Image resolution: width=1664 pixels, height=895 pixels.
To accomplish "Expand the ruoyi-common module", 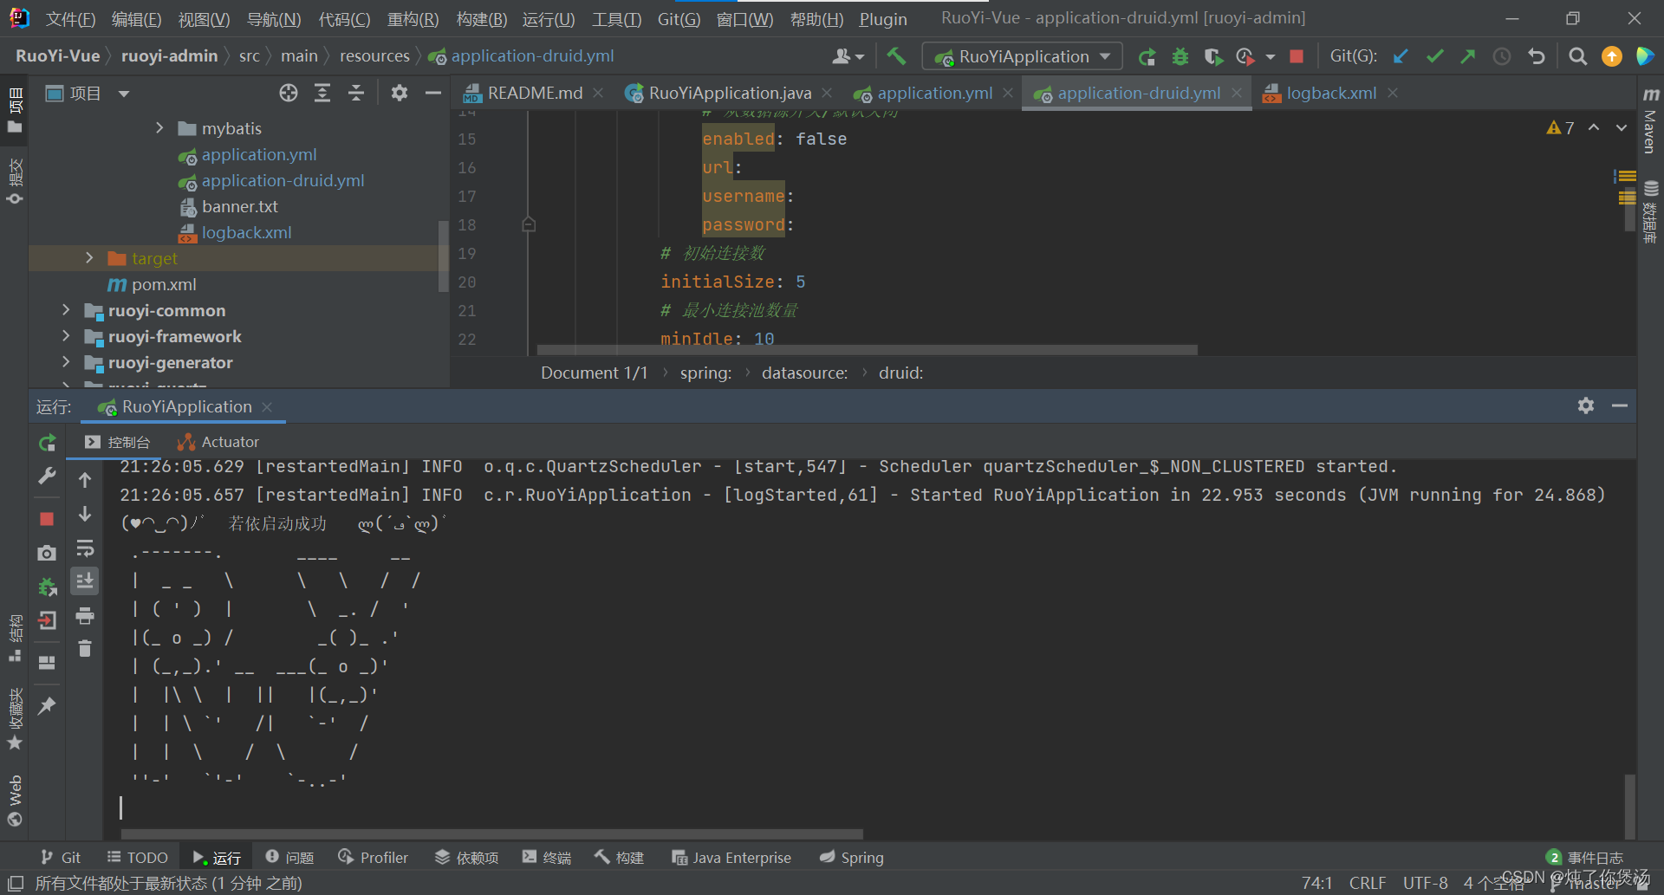I will tap(66, 310).
